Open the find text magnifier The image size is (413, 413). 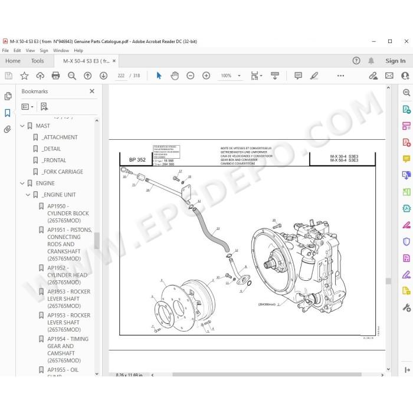[x=71, y=76]
